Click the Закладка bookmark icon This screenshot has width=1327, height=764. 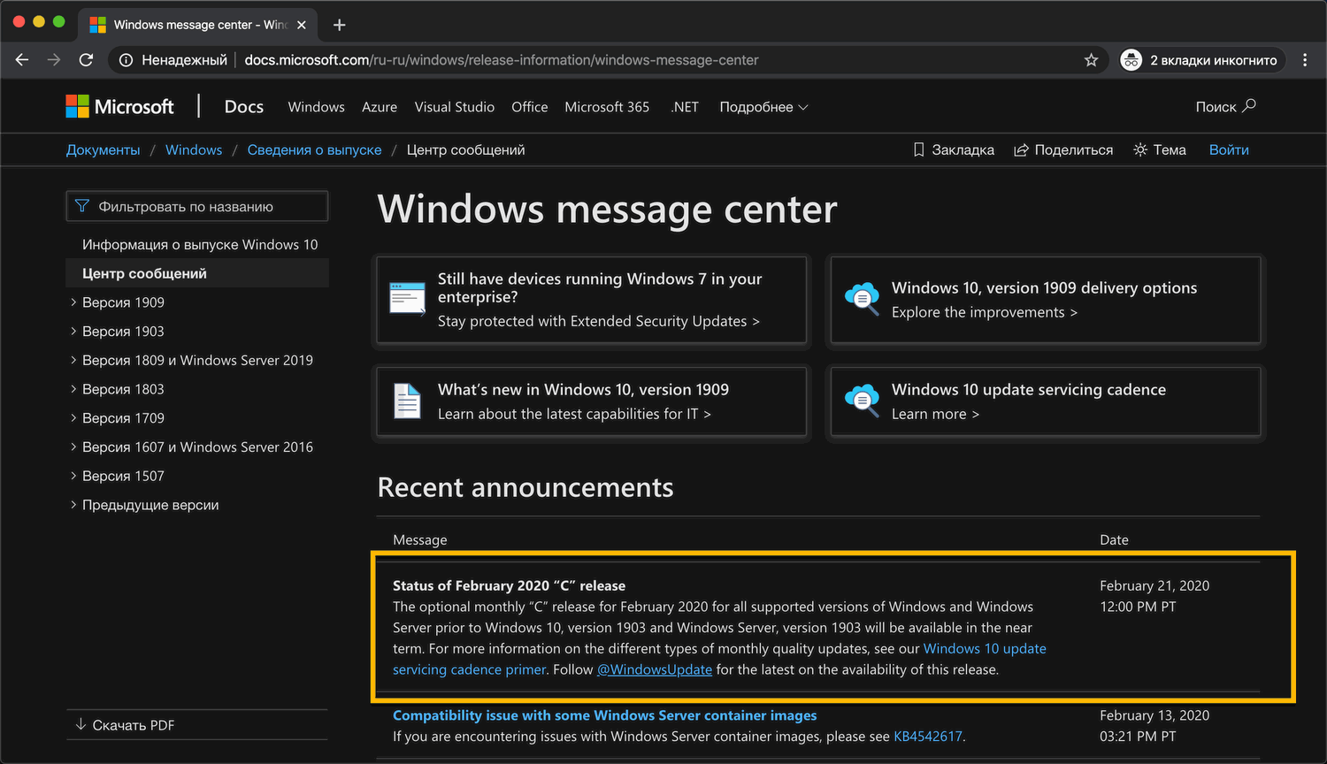click(x=918, y=149)
